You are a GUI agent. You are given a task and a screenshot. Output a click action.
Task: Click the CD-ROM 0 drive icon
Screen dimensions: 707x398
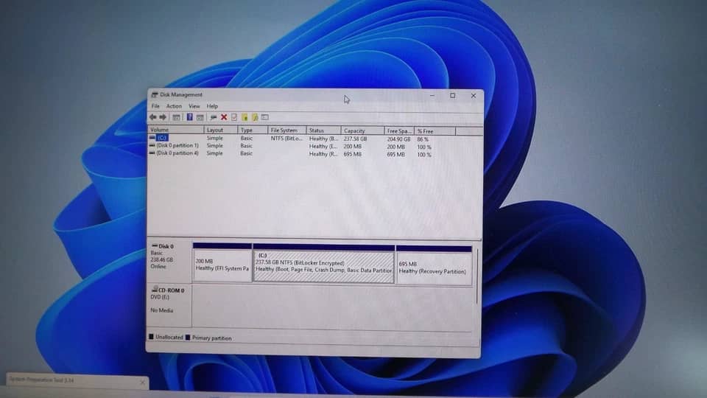pyautogui.click(x=155, y=289)
